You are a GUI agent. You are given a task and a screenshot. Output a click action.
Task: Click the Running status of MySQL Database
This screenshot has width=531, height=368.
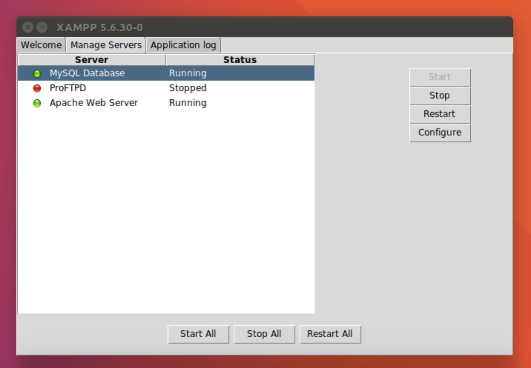pyautogui.click(x=188, y=73)
